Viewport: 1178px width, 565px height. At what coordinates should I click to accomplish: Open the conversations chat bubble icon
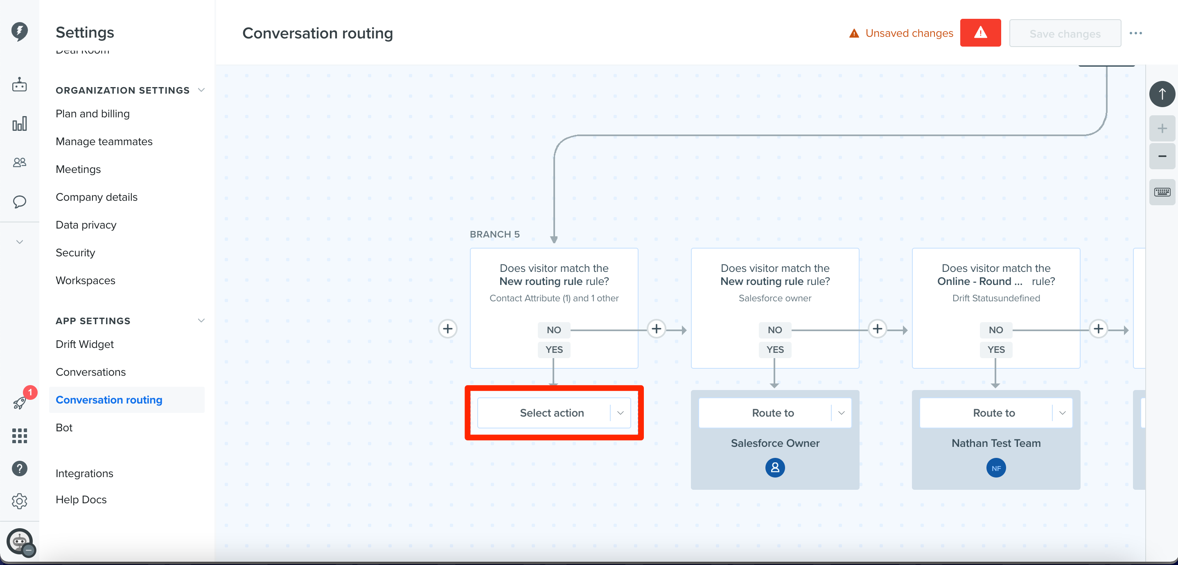[x=19, y=202]
